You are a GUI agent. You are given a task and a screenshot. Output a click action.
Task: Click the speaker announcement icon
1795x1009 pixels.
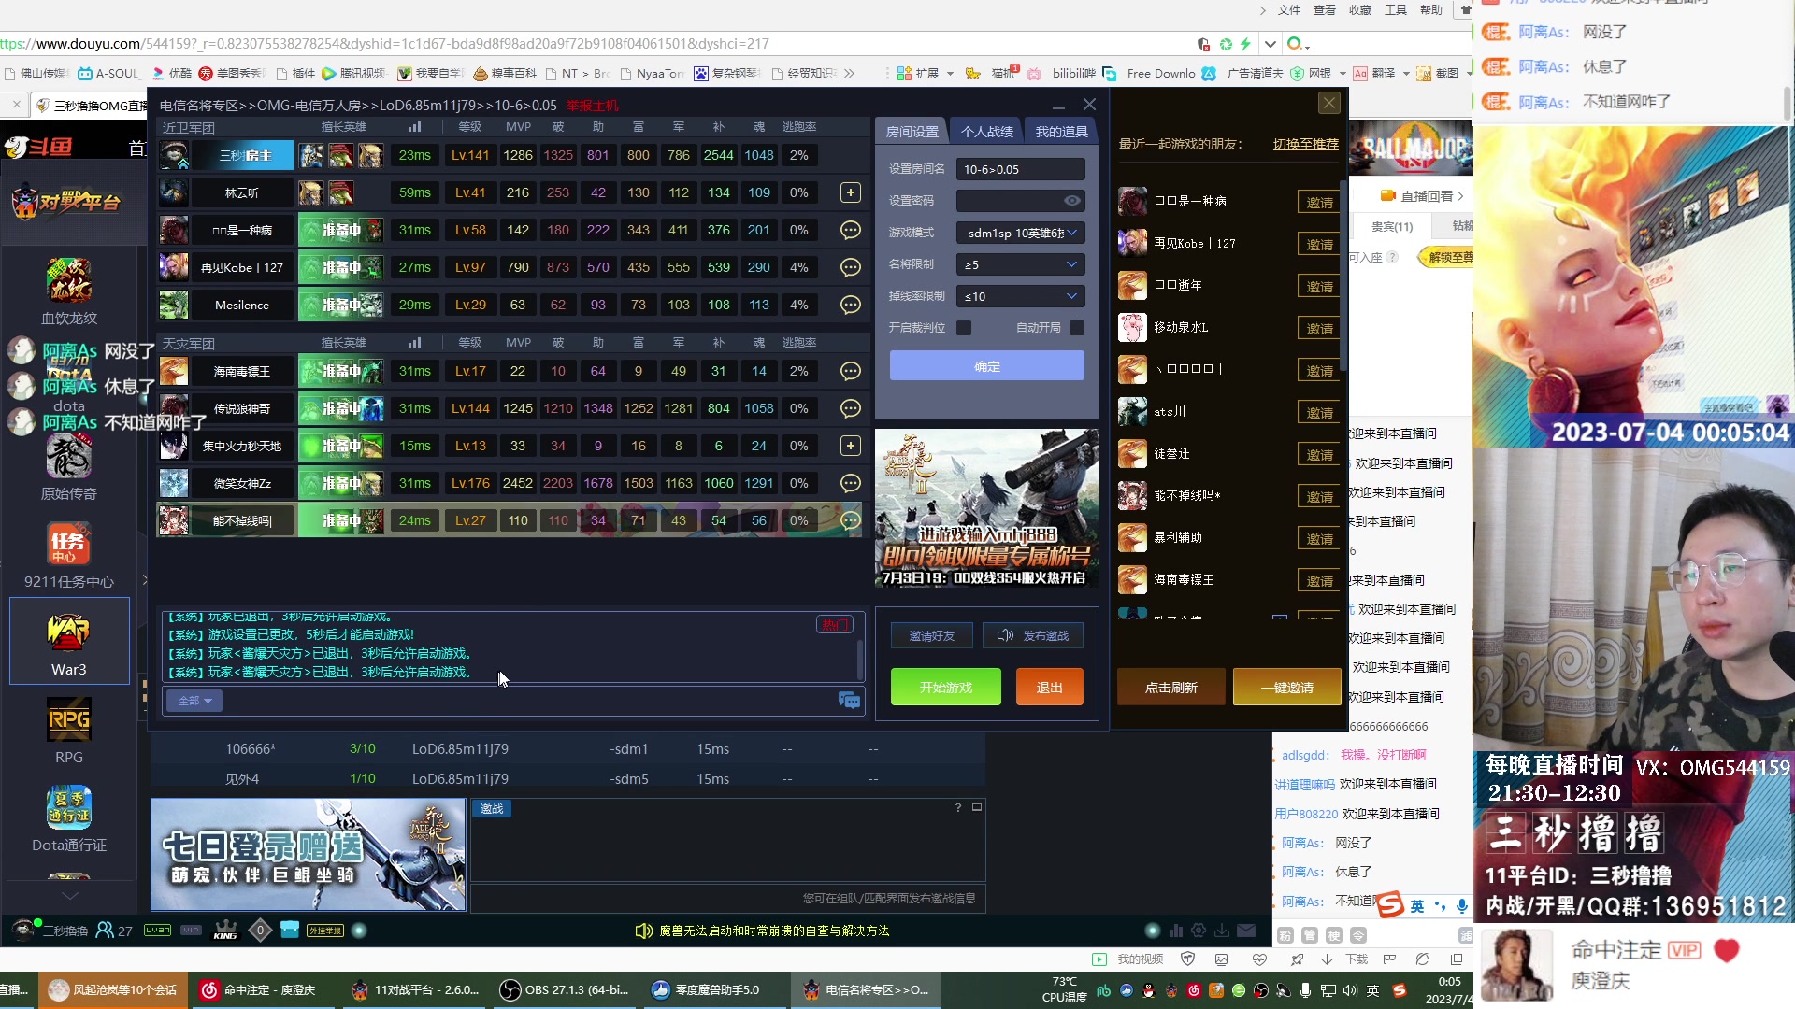pyautogui.click(x=643, y=931)
